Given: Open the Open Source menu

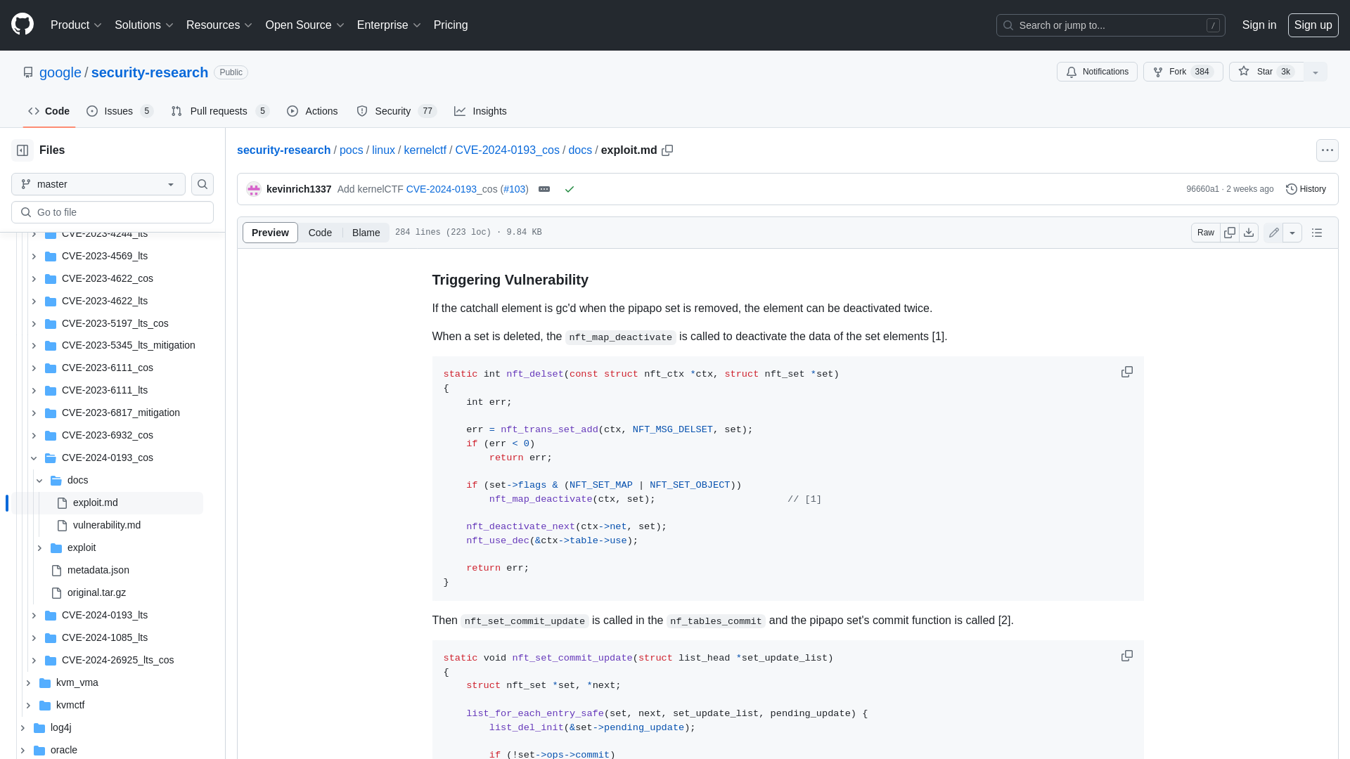Looking at the screenshot, I should (x=304, y=25).
